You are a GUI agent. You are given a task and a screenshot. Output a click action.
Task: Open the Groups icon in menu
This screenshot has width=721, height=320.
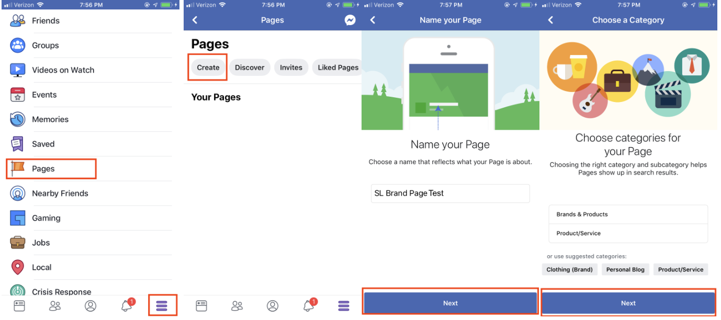tap(18, 45)
